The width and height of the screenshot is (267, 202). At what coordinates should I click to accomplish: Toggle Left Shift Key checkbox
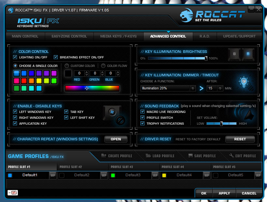(x=66, y=117)
